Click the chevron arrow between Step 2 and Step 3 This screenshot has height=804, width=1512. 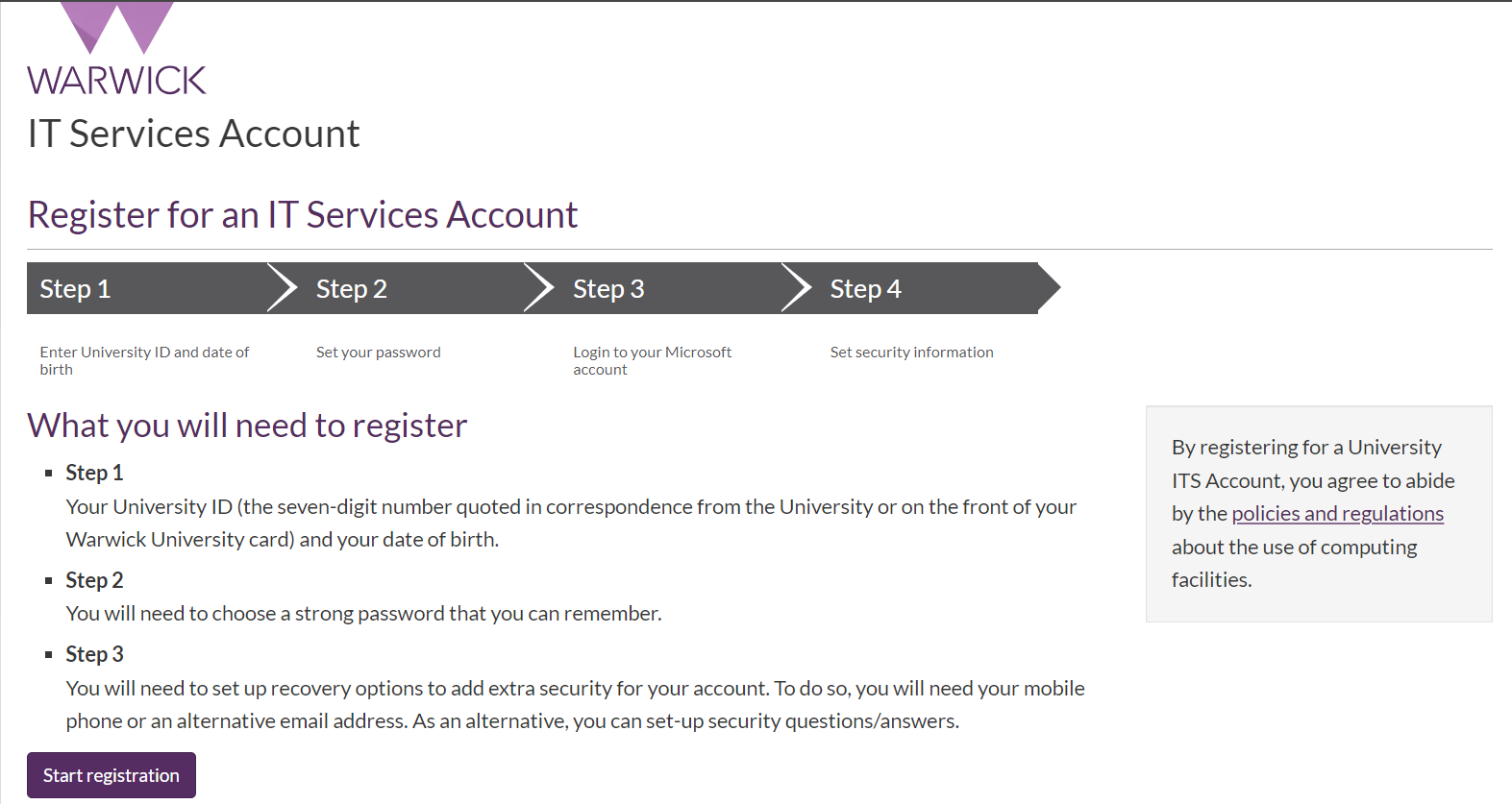(x=539, y=288)
